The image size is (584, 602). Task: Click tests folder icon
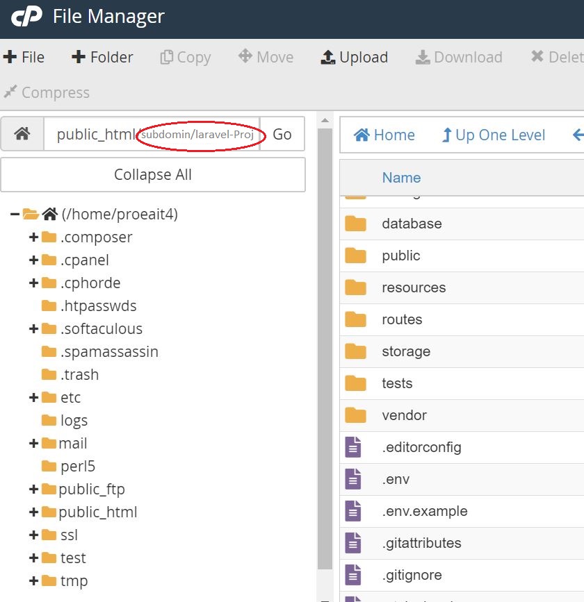tap(355, 383)
